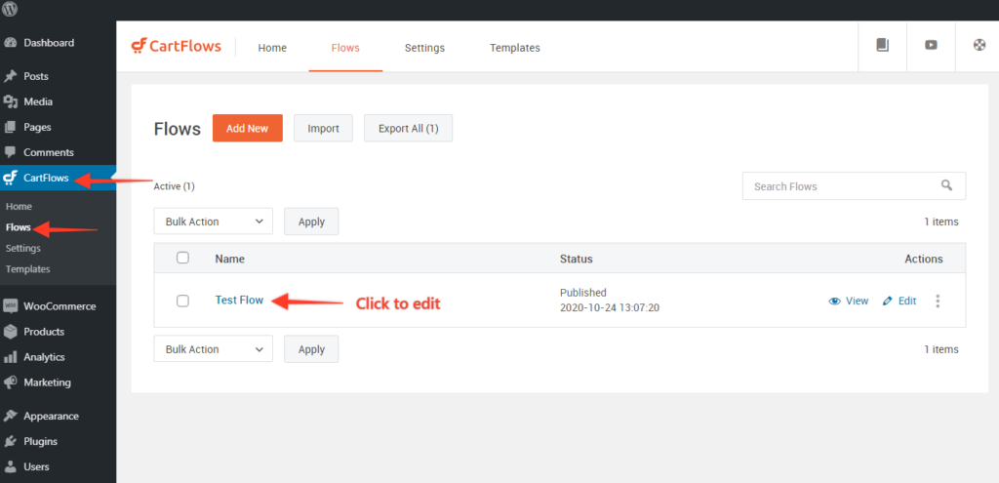Switch to the Templates tab
Screen dimensions: 999x483
pos(514,48)
